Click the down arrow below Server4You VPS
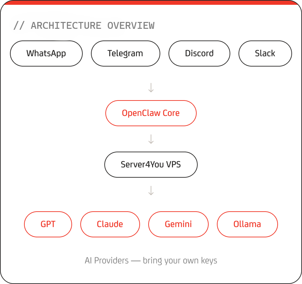The height and width of the screenshot is (284, 302). click(x=151, y=190)
